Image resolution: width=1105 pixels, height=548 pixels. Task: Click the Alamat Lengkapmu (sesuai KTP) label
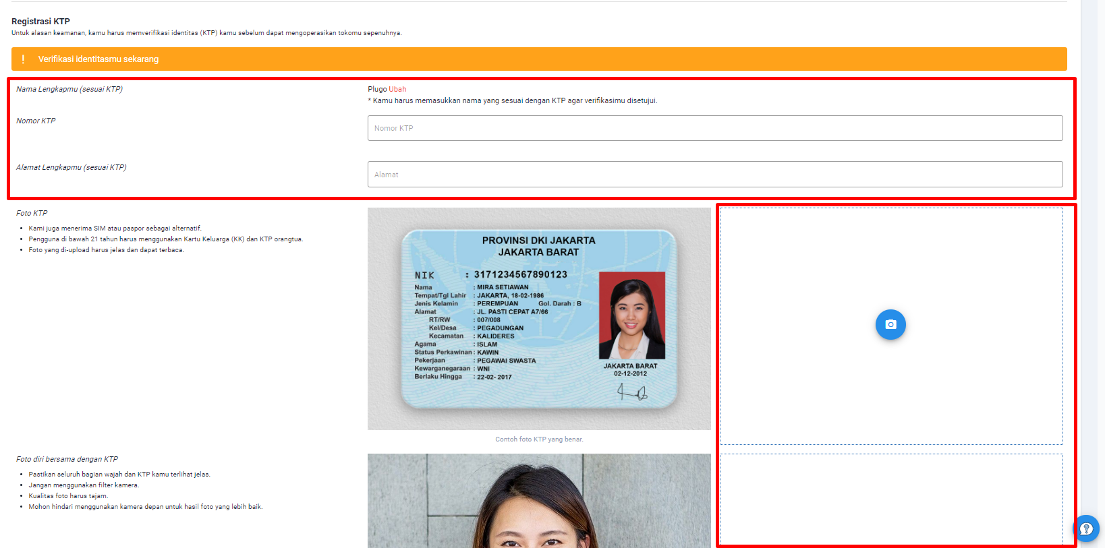(72, 167)
